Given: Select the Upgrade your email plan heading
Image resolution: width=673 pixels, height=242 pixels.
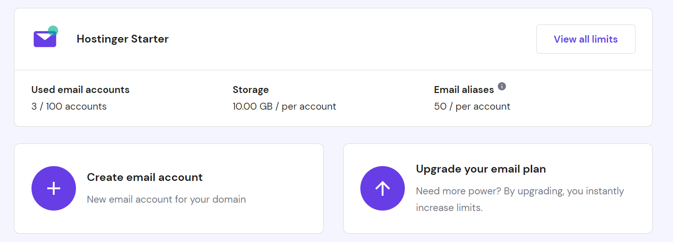Looking at the screenshot, I should (481, 169).
